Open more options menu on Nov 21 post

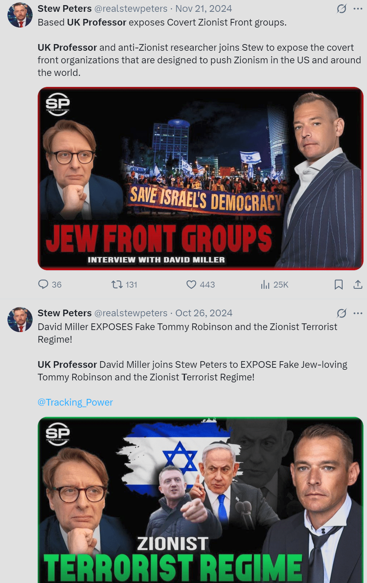(358, 9)
